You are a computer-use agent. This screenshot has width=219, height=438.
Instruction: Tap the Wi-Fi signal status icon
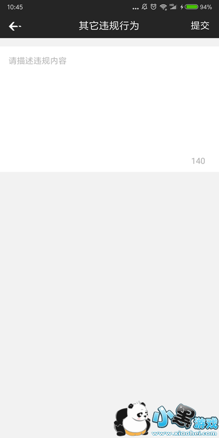tap(163, 7)
